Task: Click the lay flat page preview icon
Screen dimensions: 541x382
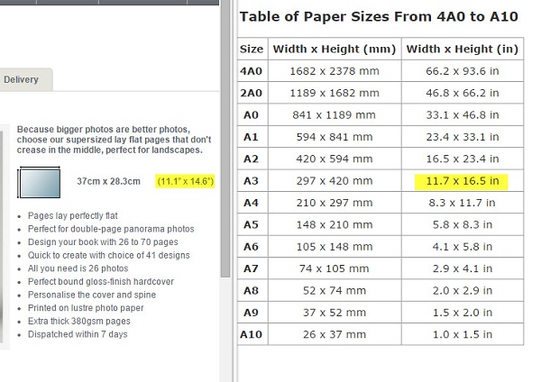Action: [38, 181]
